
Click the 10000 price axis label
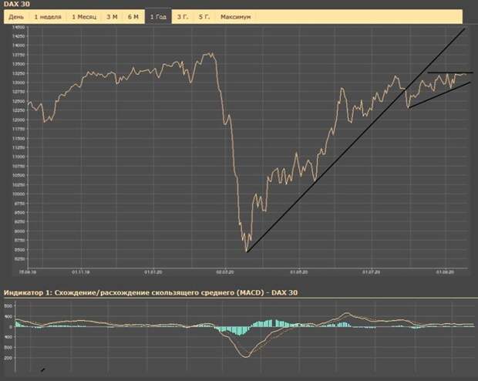19,194
